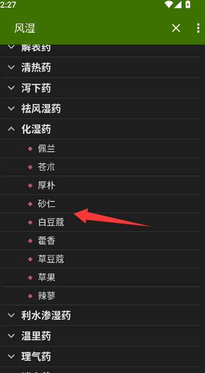The image size is (205, 373).
Task: Clear the 风湿 search with the X icon
Action: 176,28
